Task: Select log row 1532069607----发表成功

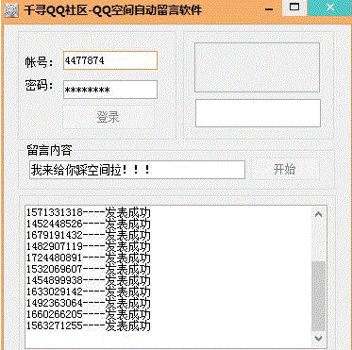Action: click(89, 270)
